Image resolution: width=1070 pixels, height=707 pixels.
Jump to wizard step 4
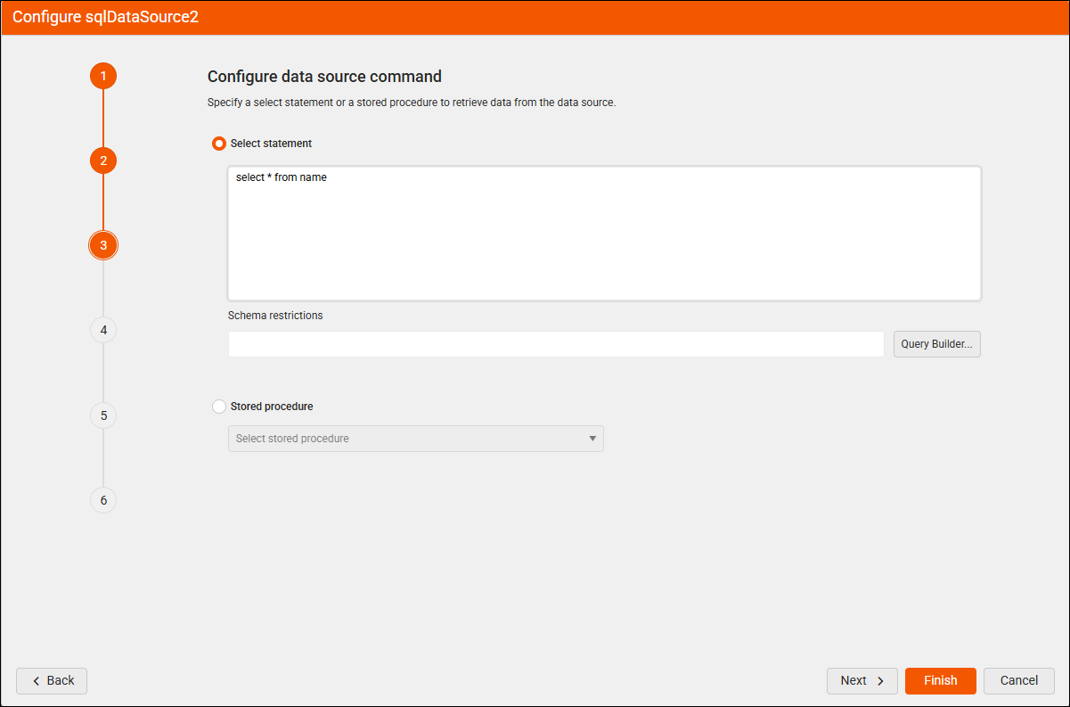(x=103, y=330)
